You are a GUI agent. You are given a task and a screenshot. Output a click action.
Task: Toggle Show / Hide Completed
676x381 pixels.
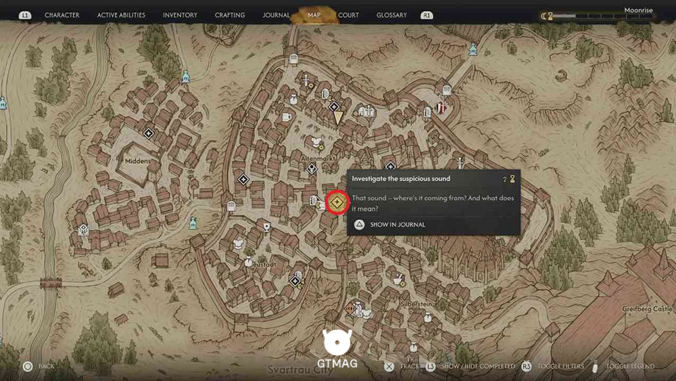[x=470, y=366]
